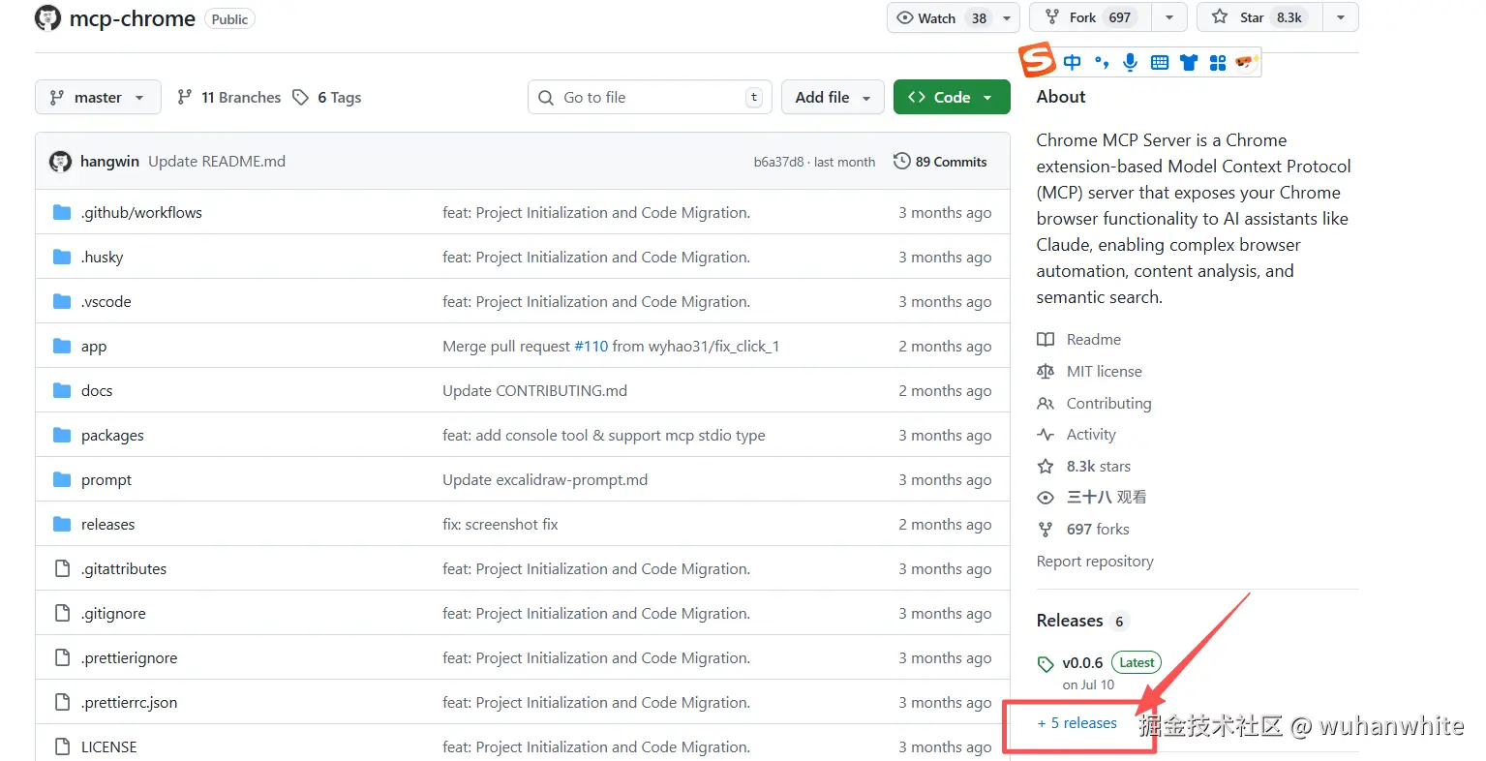Click the app folder icon
The width and height of the screenshot is (1486, 761).
(62, 346)
